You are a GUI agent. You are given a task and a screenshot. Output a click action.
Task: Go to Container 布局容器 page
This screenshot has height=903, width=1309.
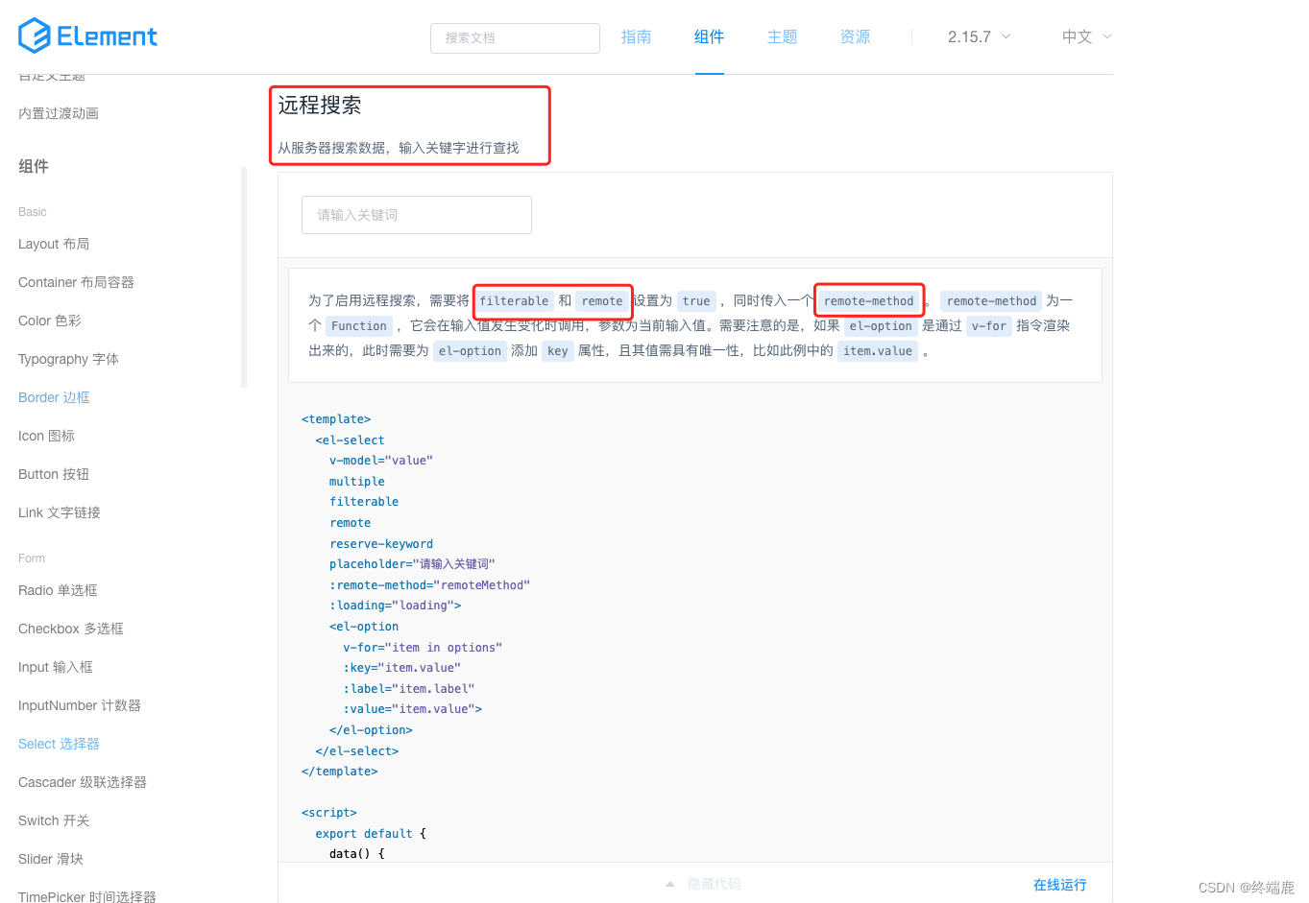[76, 282]
